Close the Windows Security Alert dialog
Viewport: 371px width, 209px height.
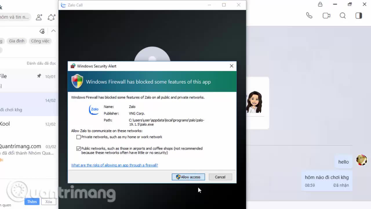point(232,66)
